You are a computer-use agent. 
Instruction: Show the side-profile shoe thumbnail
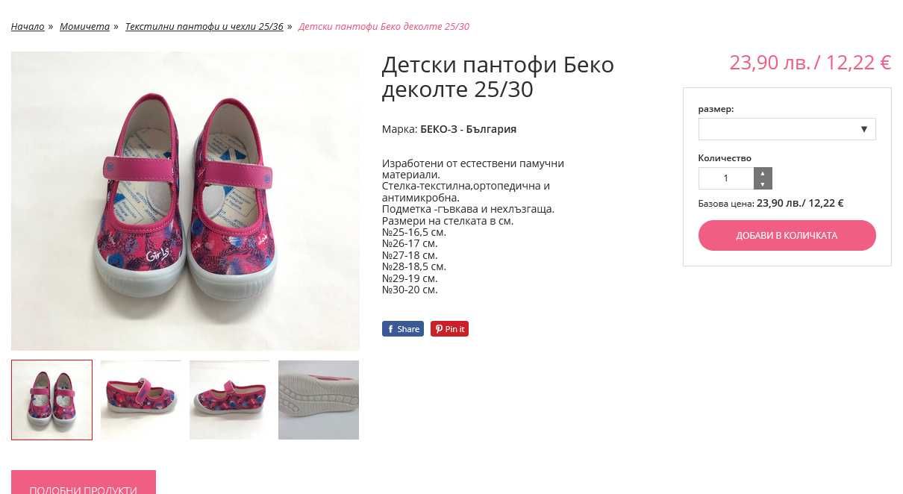[229, 400]
